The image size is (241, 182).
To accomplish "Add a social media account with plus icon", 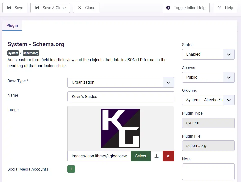I will 71,169.
